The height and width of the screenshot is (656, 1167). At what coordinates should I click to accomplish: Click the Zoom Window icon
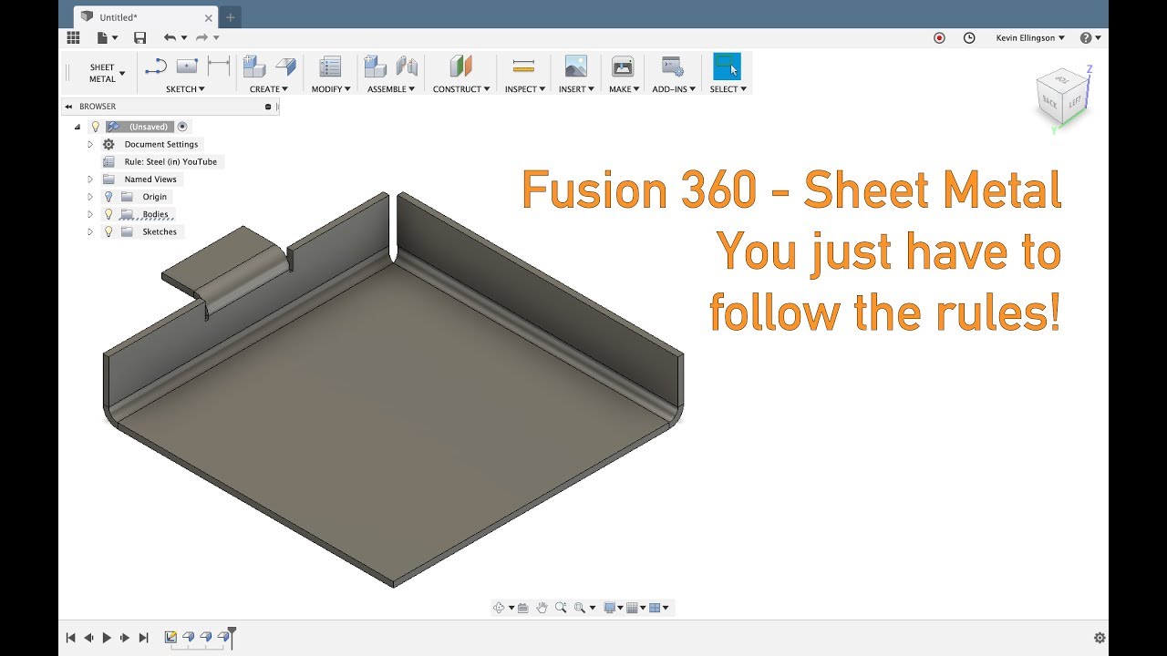coord(580,608)
